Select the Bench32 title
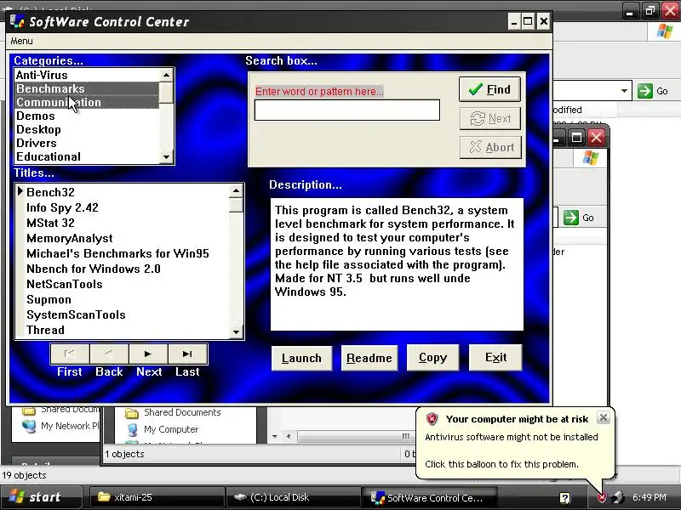 point(127,192)
